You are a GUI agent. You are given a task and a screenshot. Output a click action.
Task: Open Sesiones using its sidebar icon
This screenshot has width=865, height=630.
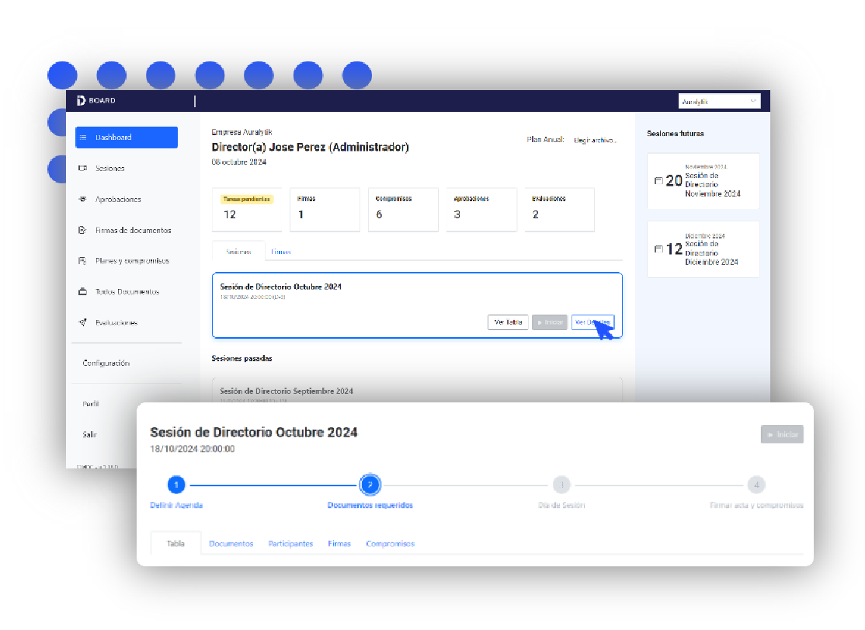click(x=83, y=168)
